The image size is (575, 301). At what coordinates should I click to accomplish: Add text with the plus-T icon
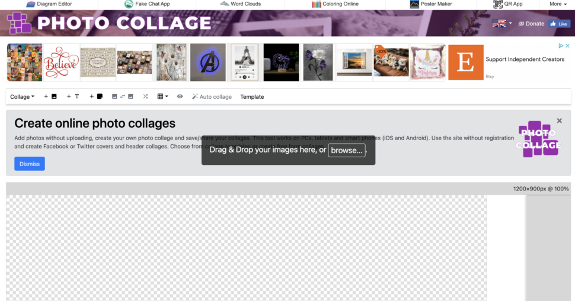[72, 96]
